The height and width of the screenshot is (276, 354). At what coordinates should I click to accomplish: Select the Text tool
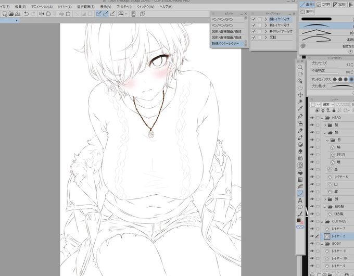tap(300, 200)
